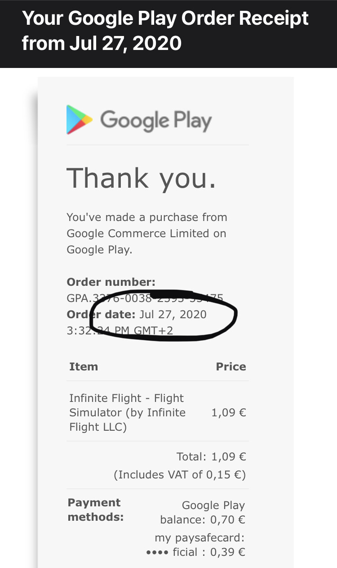Click the Google Commerce Limited purchase message
337x568 pixels.
[x=147, y=234]
